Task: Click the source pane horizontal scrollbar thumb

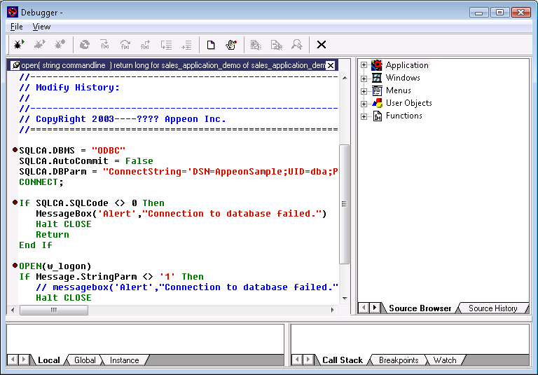Action: coord(54,310)
